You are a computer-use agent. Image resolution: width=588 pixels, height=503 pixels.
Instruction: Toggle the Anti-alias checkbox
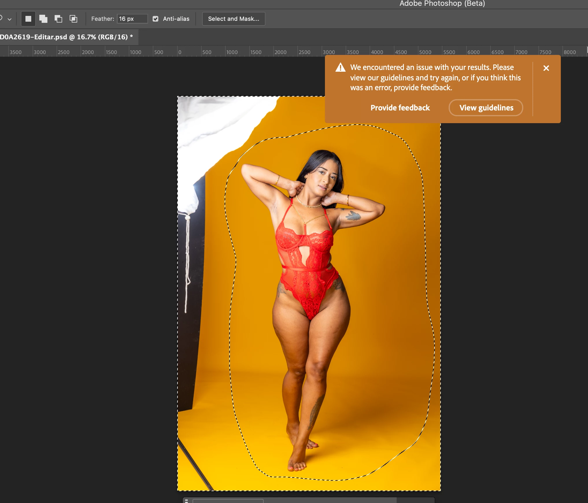156,19
